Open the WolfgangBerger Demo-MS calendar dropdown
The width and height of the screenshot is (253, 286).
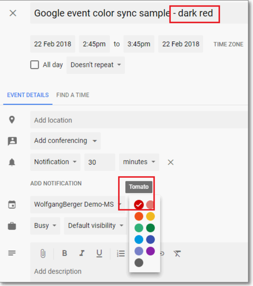(78, 205)
